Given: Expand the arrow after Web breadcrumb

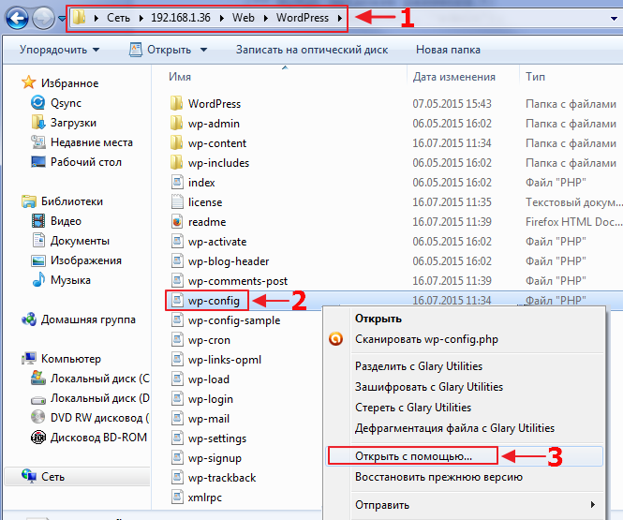Looking at the screenshot, I should point(265,18).
